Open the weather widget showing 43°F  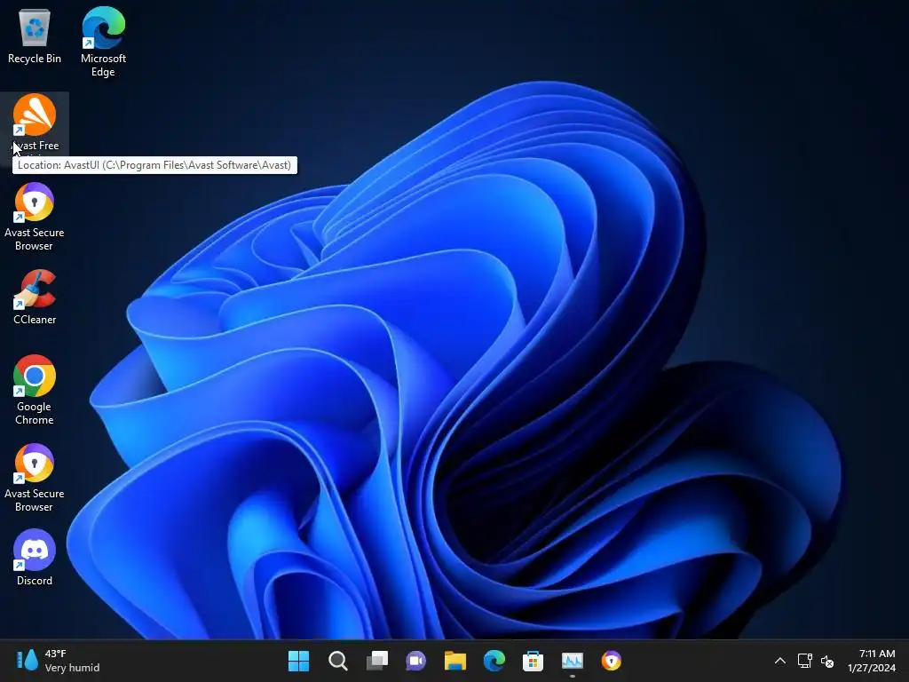58,661
